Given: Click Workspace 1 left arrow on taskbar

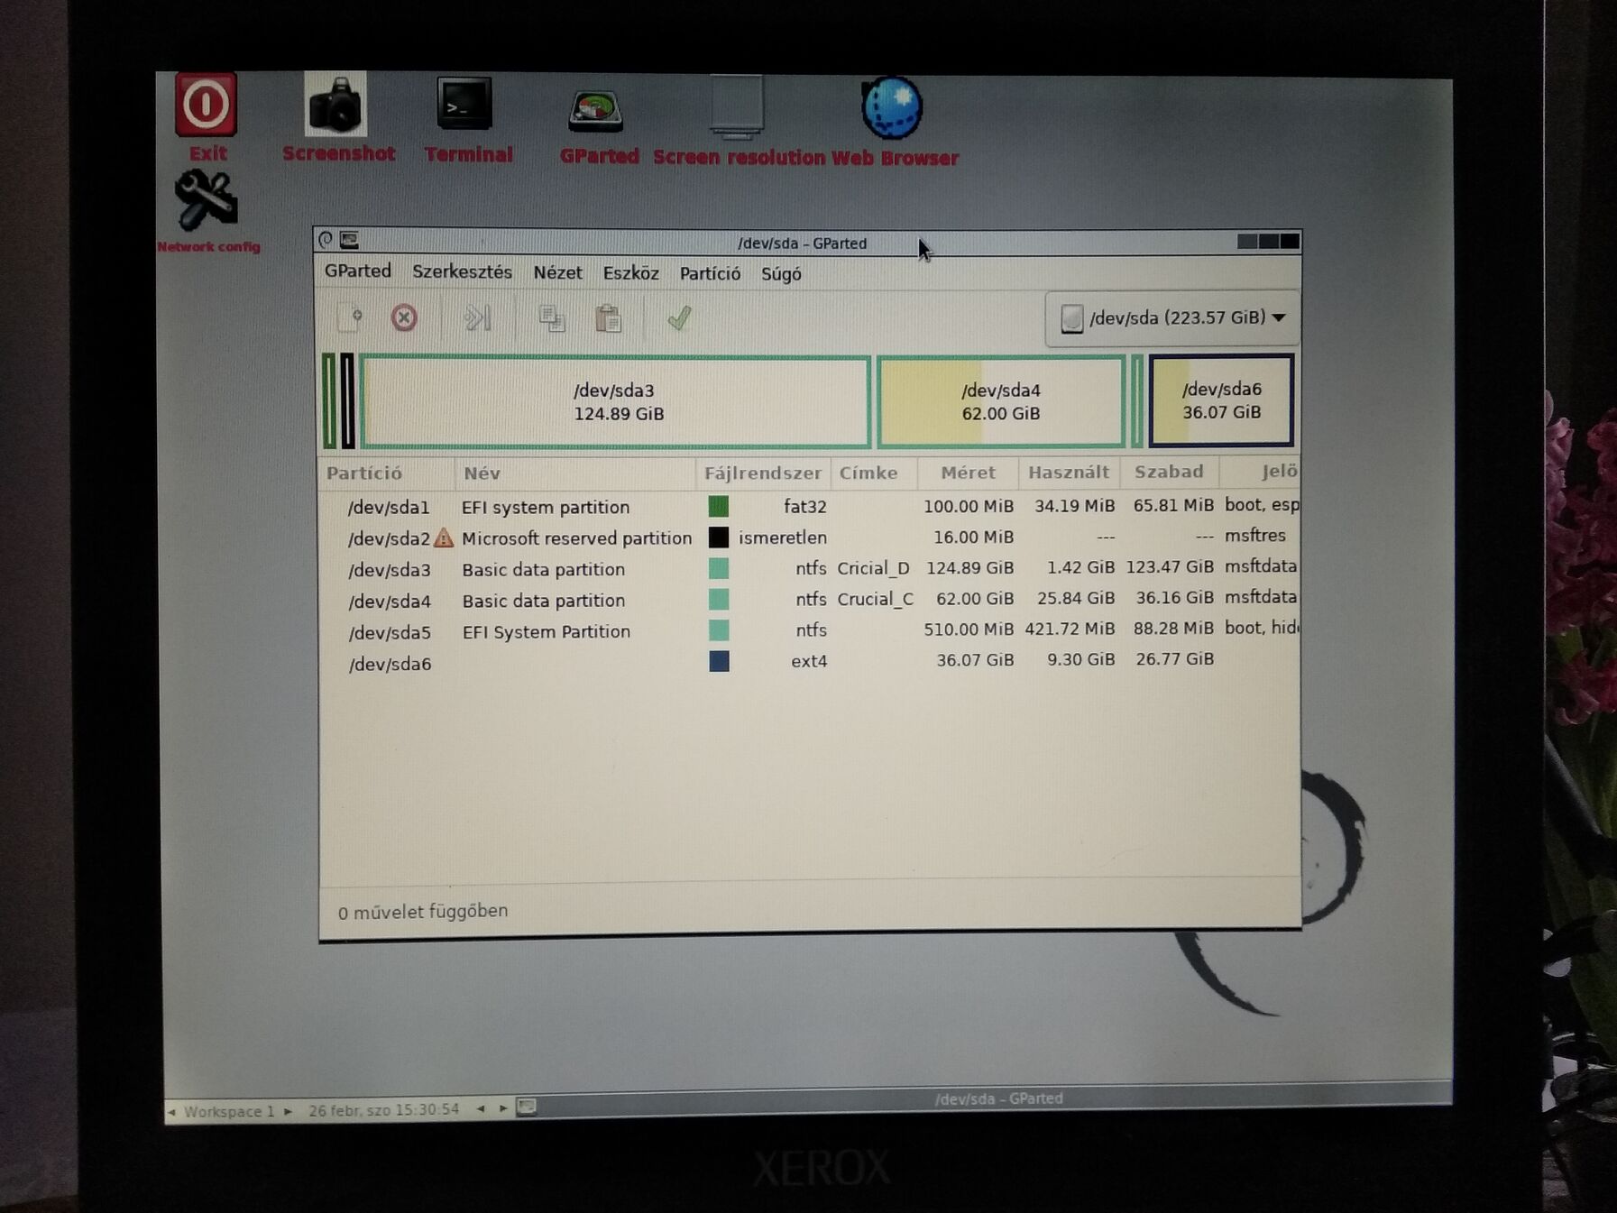Looking at the screenshot, I should [171, 1112].
